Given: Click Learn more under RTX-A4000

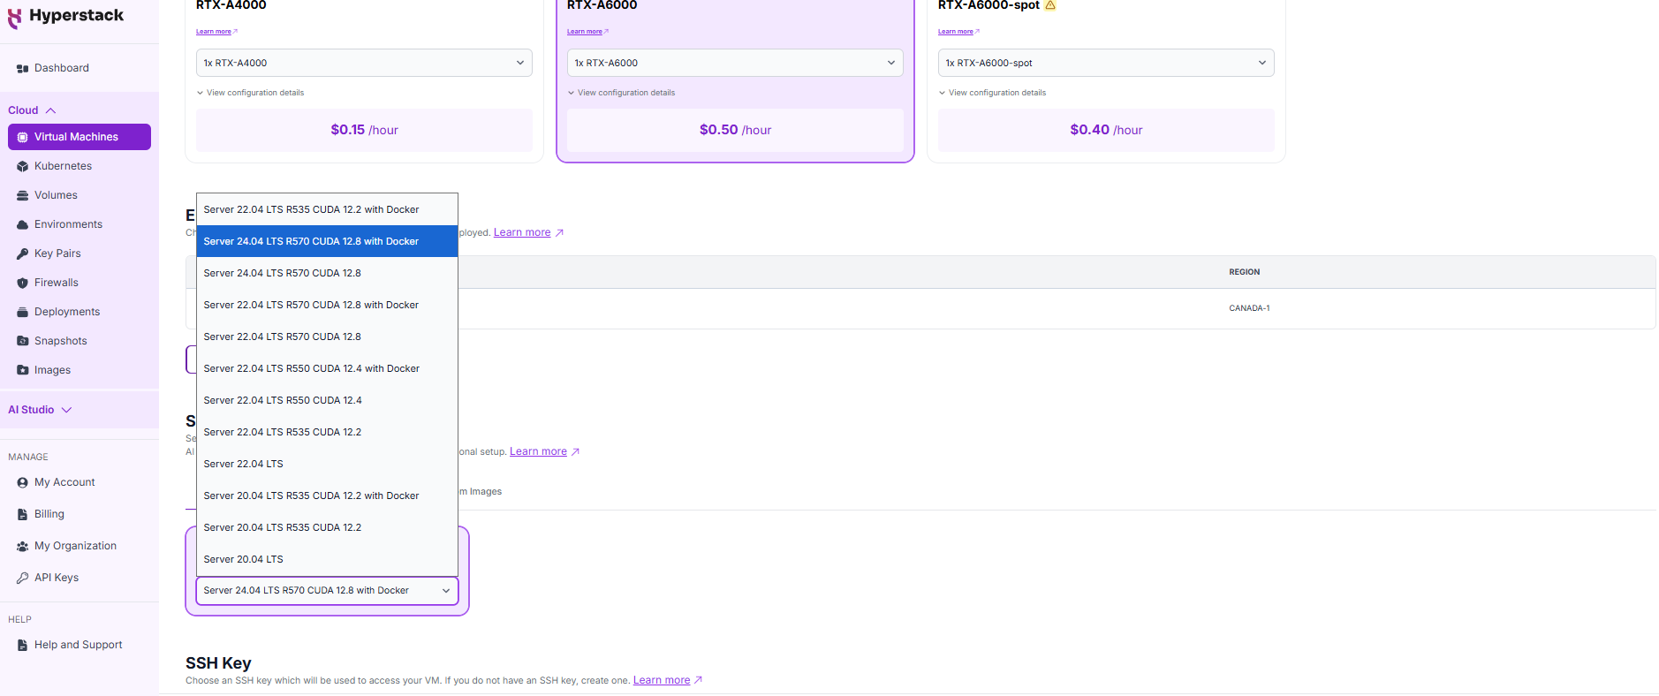Looking at the screenshot, I should pos(214,32).
